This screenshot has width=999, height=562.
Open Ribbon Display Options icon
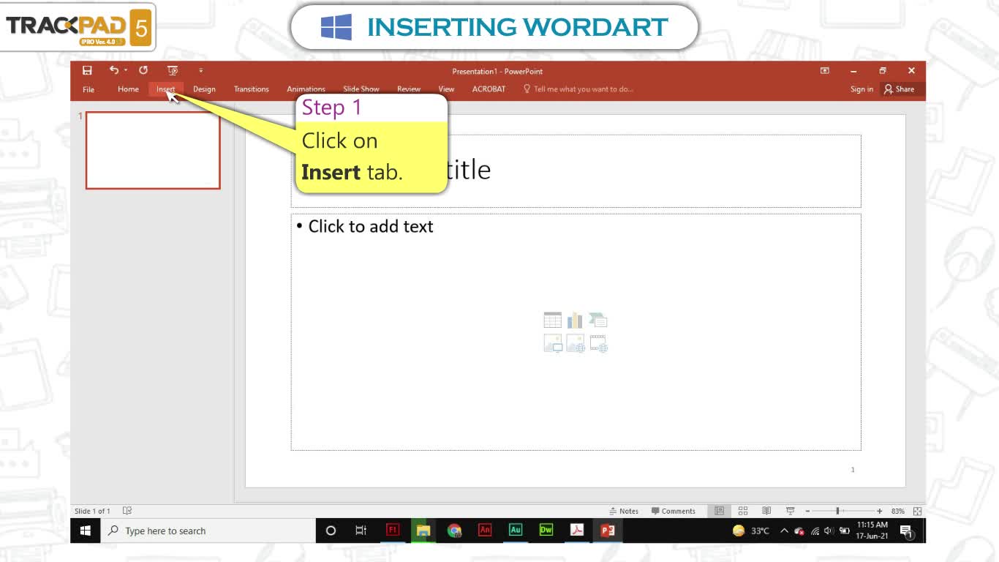825,71
